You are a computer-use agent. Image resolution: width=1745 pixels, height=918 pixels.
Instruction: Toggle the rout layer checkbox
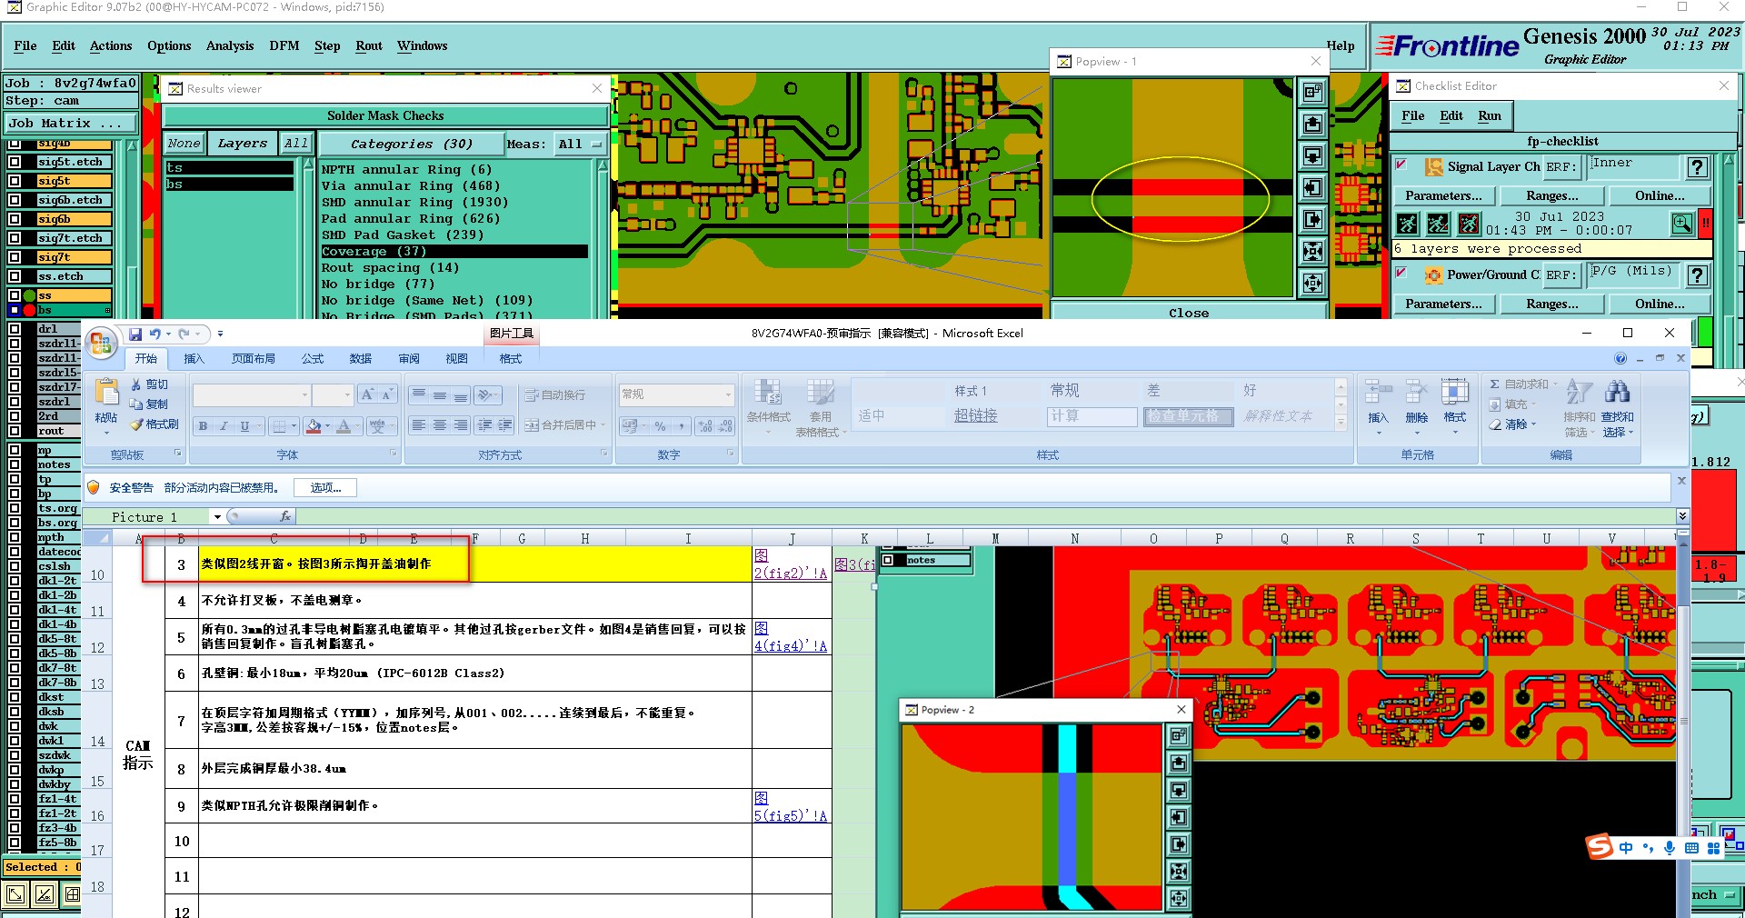15,431
